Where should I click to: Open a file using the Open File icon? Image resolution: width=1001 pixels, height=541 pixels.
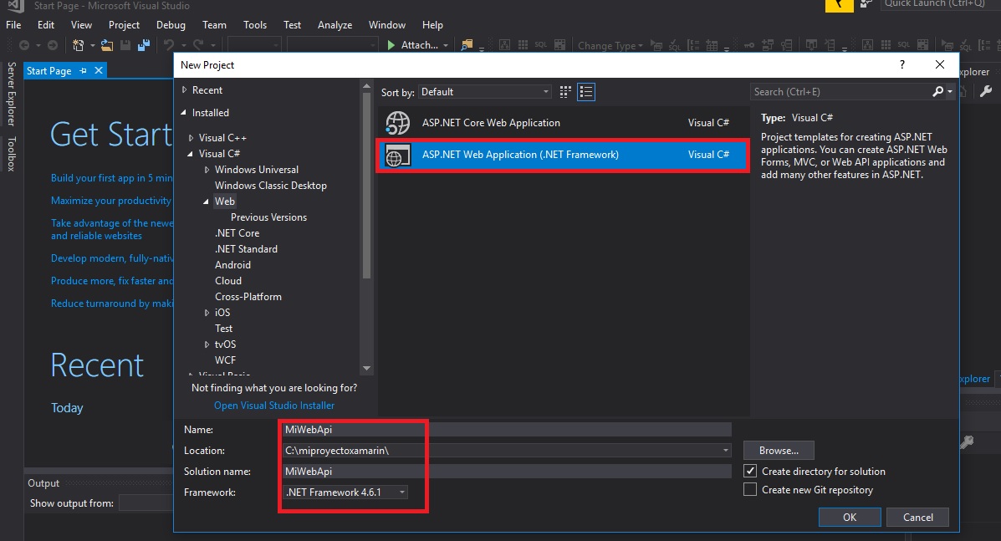106,44
